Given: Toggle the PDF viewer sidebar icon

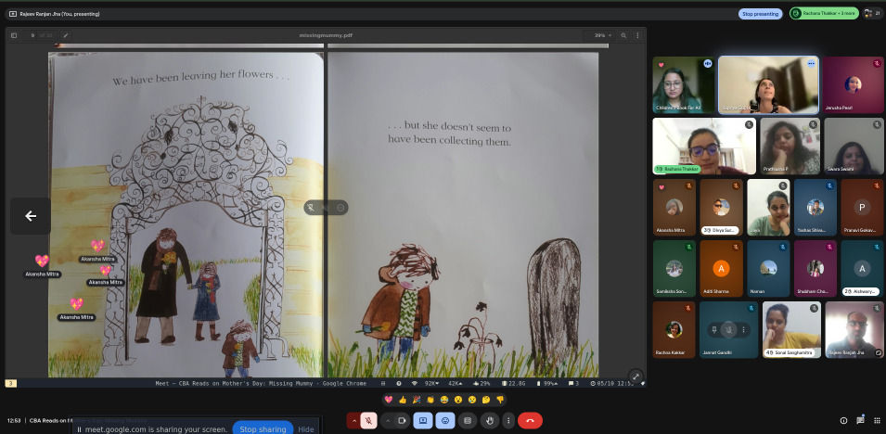Looking at the screenshot, I should point(14,35).
